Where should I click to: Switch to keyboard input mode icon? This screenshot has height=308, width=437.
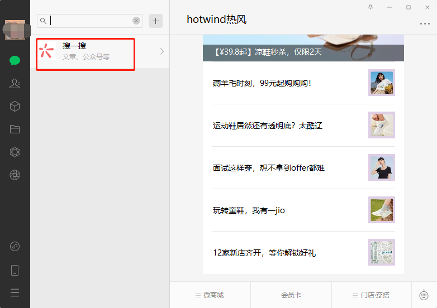[x=424, y=295]
